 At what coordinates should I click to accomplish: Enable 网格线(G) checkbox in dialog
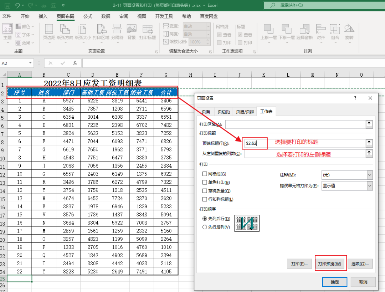[x=205, y=174]
